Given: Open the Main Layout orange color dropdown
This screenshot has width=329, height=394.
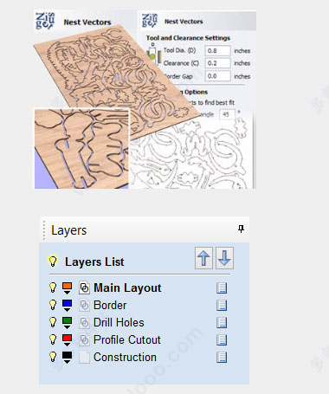Looking at the screenshot, I should (x=67, y=288).
